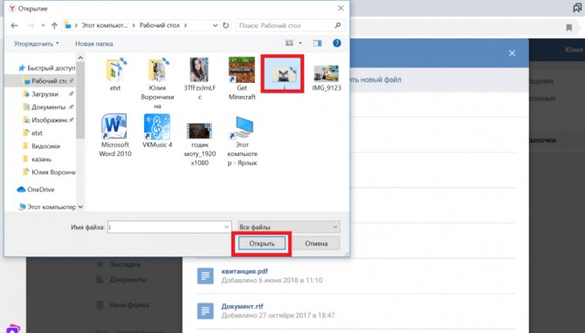Open Юлия Воронч folder in the sidebar
The height and width of the screenshot is (333, 585).
[x=49, y=172]
